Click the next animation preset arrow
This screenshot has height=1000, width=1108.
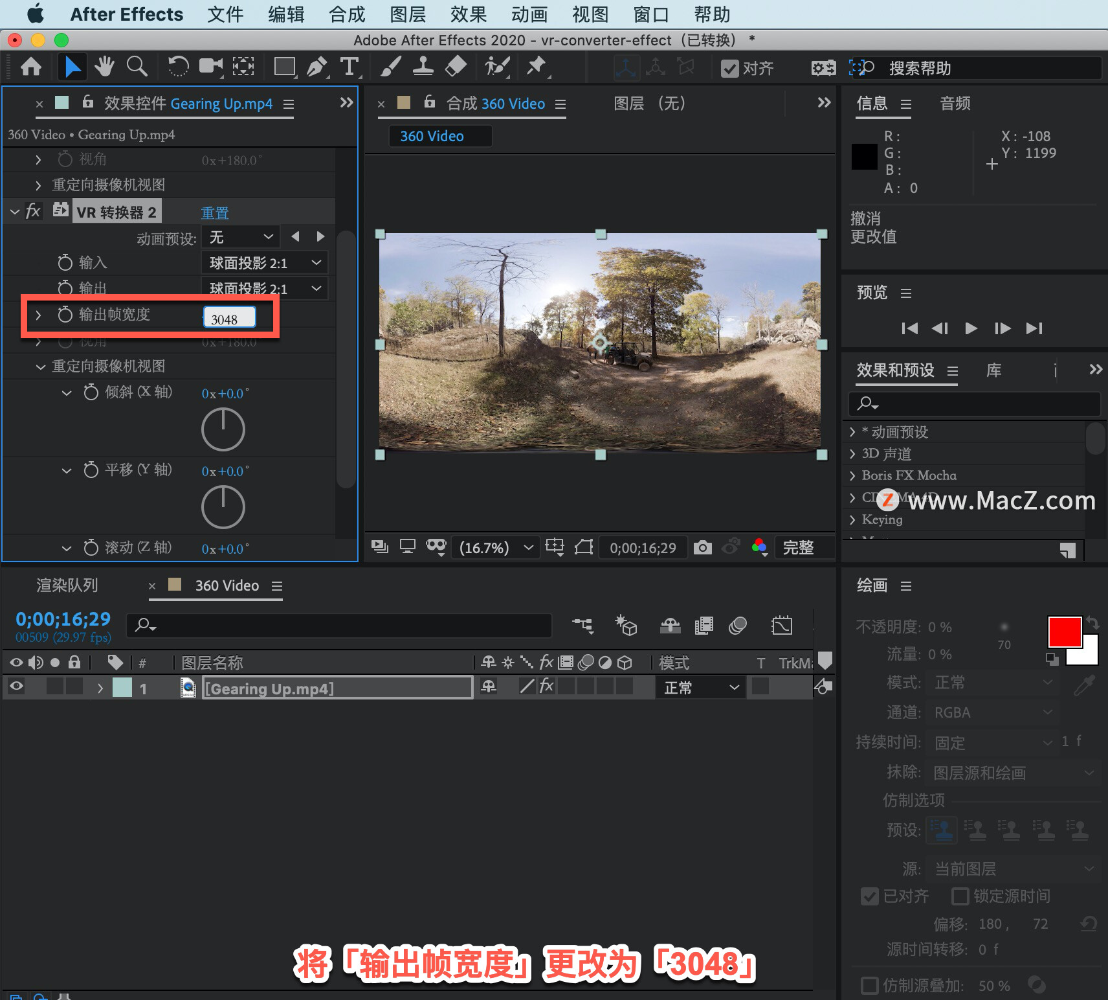tap(320, 236)
